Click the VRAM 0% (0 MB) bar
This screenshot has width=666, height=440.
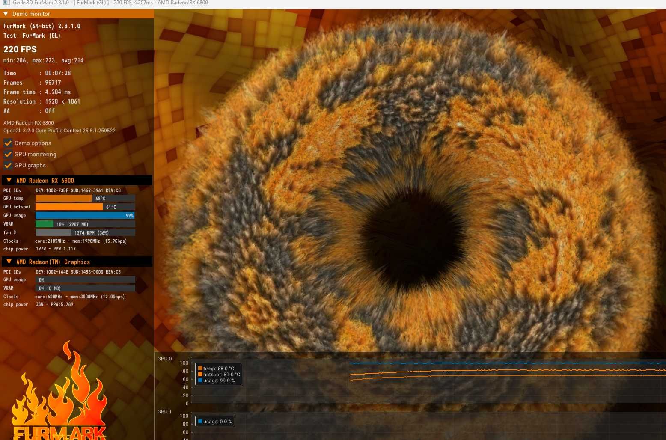click(x=85, y=288)
